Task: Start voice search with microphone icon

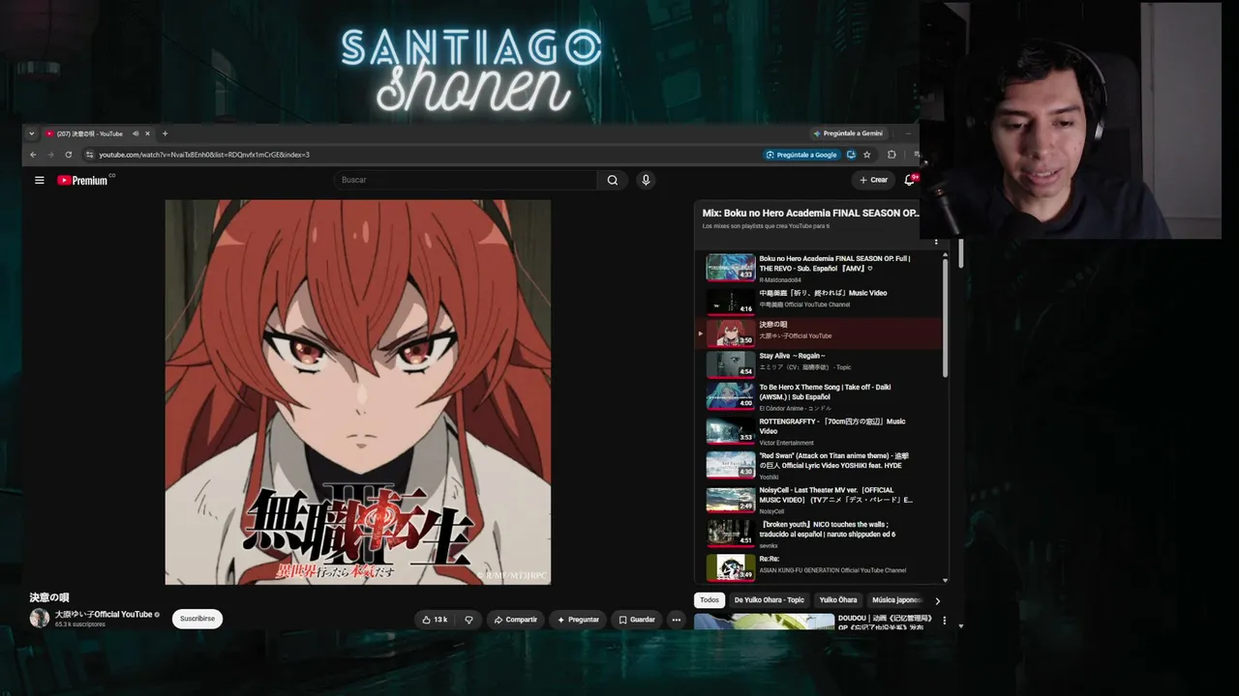Action: click(x=646, y=180)
